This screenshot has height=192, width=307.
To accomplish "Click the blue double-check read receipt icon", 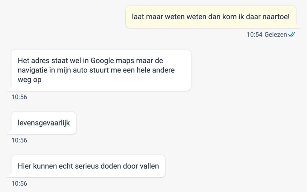I will [291, 35].
